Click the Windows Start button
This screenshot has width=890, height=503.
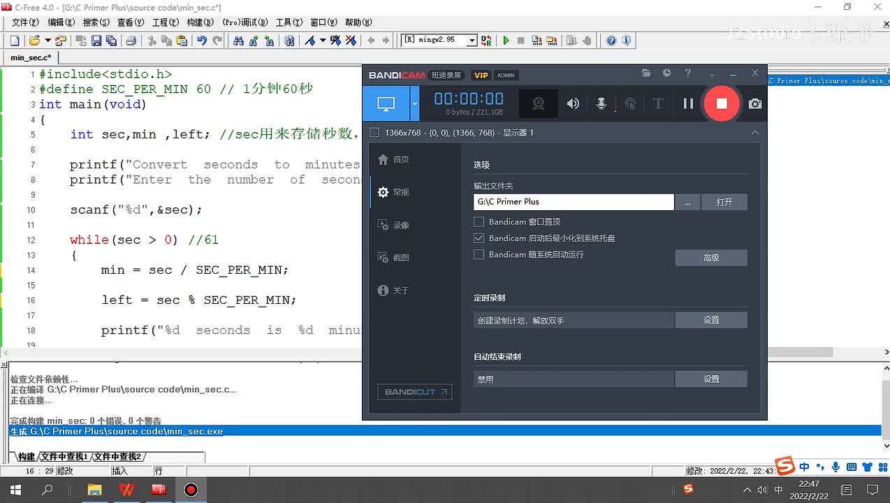point(15,490)
